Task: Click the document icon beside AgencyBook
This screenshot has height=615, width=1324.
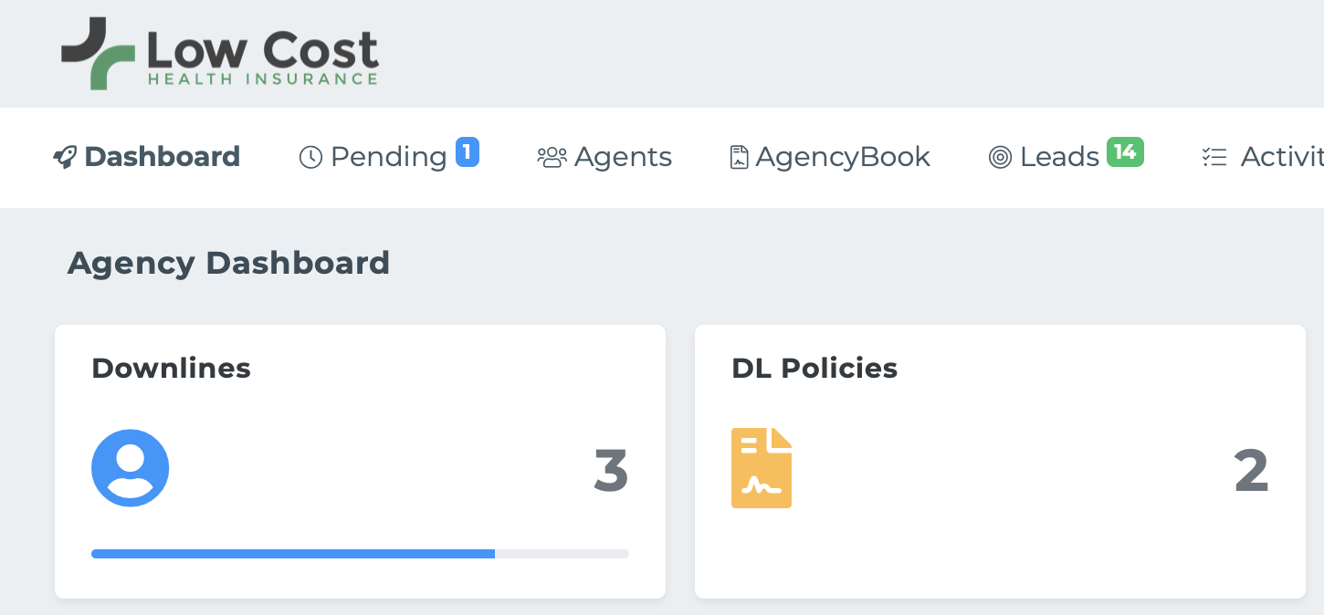Action: tap(739, 157)
